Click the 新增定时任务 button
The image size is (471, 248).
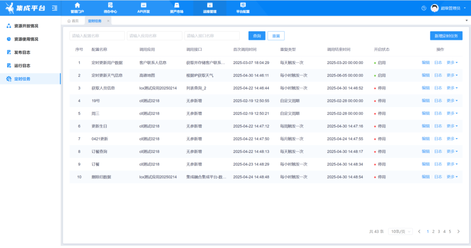[x=446, y=36]
